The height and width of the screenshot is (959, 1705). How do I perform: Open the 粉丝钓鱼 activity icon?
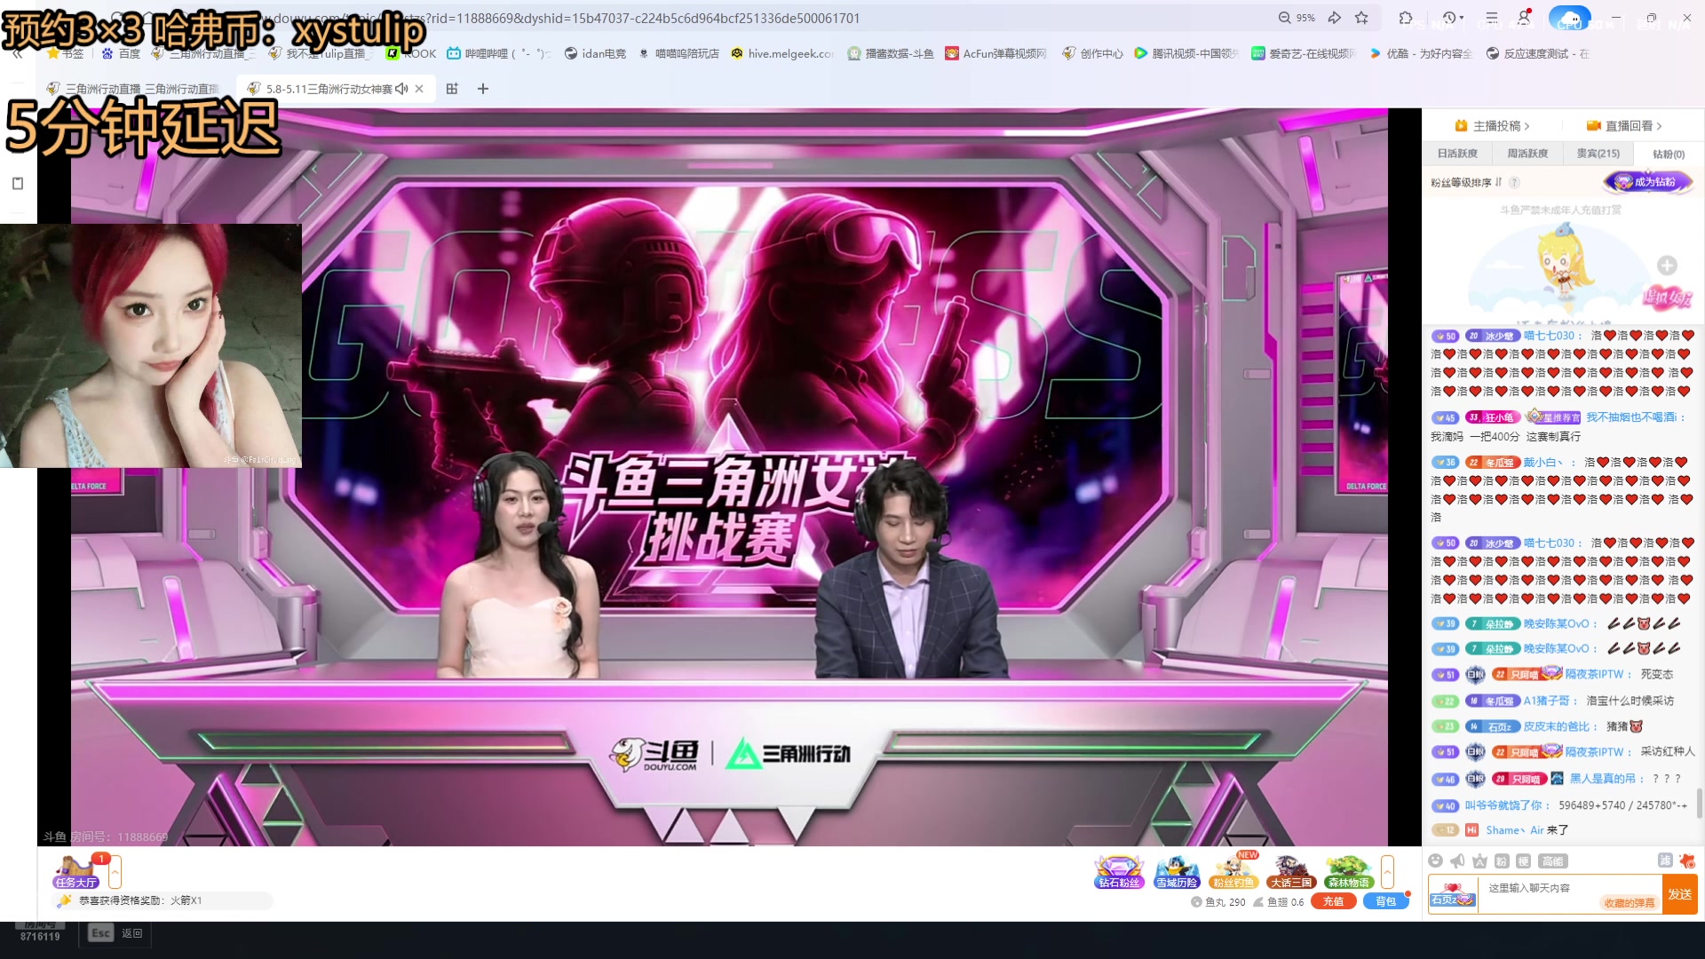click(x=1233, y=872)
